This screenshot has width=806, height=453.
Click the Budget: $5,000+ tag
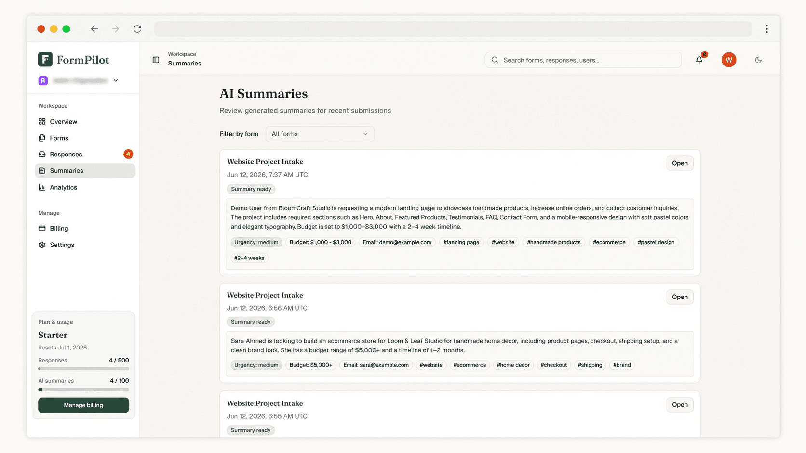(310, 365)
